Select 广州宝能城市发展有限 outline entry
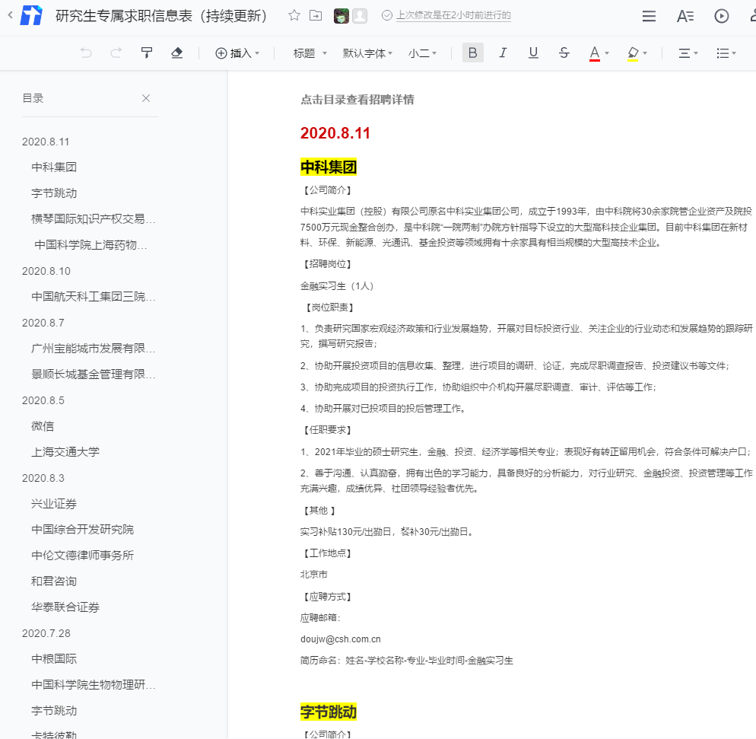The width and height of the screenshot is (756, 739). (x=94, y=349)
